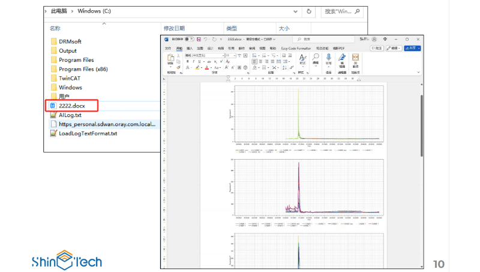Click the character border icon
This screenshot has height=272, width=480.
click(245, 55)
